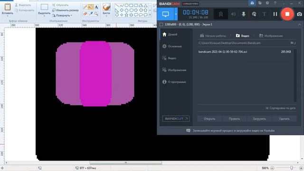Expand the full shapes gallery list arrow
The height and width of the screenshot is (171, 304).
coord(150,15)
